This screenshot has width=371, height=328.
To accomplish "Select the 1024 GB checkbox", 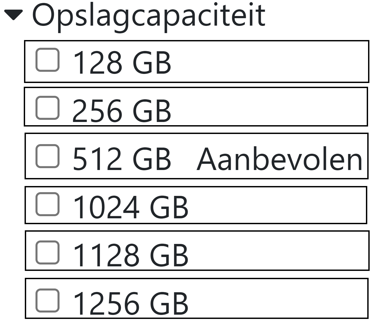I will pos(48,204).
